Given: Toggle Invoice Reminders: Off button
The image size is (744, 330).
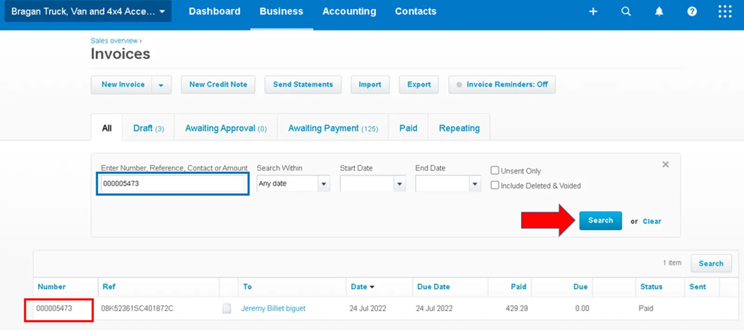Looking at the screenshot, I should [x=502, y=84].
